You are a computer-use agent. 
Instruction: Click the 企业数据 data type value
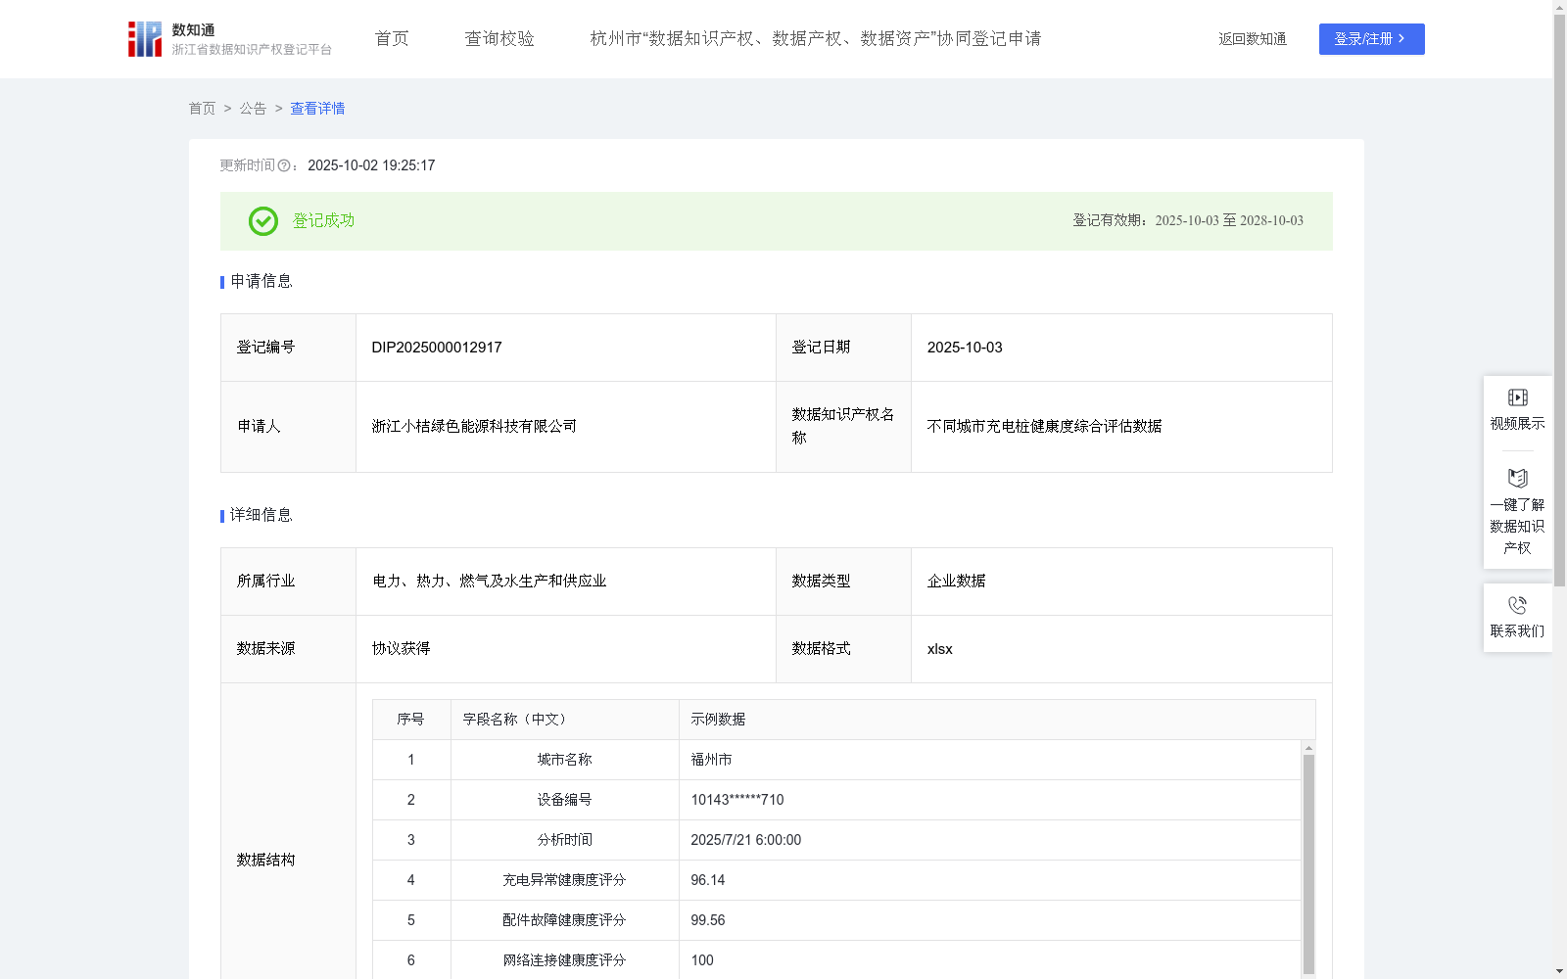(x=956, y=582)
